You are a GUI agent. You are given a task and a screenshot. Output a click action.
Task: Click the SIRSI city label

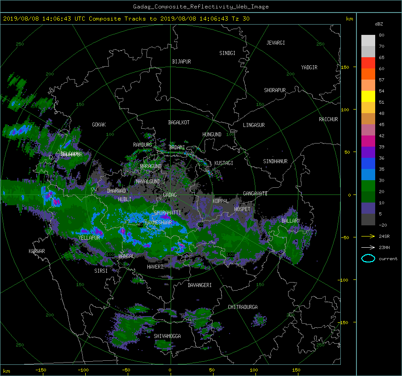[101, 271]
